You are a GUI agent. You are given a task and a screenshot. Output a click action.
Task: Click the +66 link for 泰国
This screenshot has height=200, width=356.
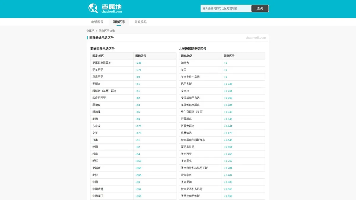(138, 119)
